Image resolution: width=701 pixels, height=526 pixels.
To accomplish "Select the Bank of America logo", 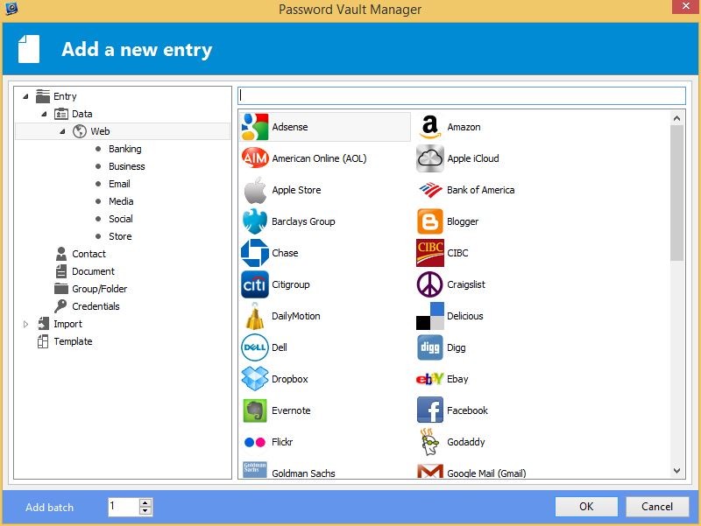I will point(430,190).
